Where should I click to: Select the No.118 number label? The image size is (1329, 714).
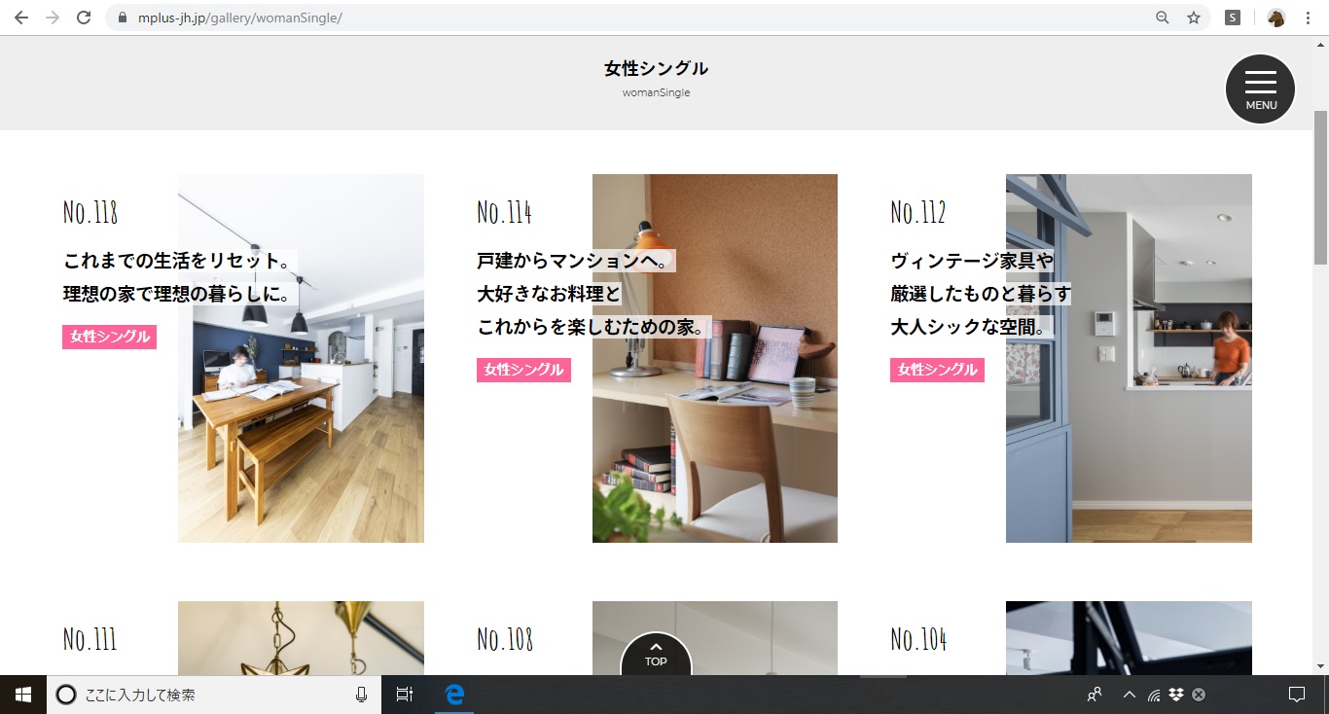click(x=90, y=212)
